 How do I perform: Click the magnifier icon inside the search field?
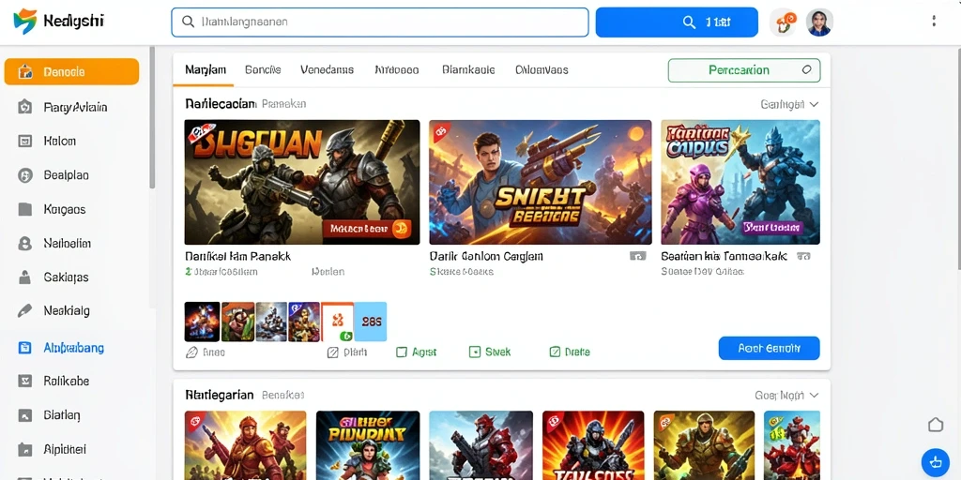(x=188, y=22)
